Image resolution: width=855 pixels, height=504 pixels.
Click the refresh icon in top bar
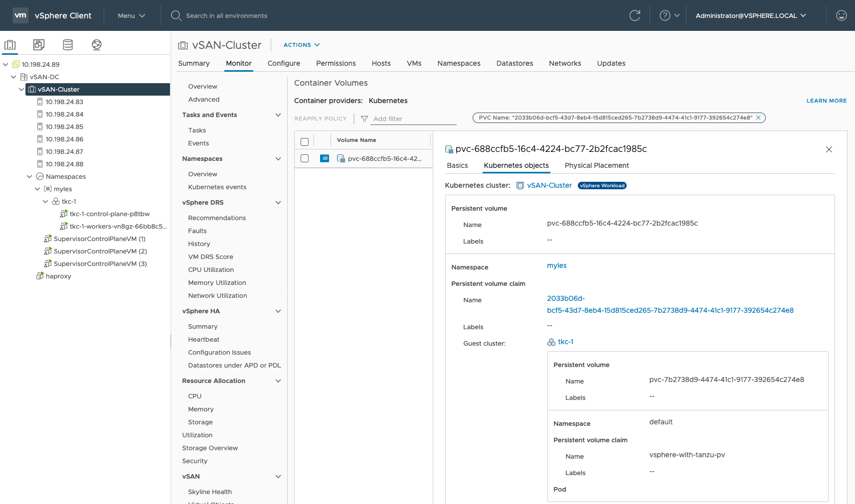click(635, 15)
